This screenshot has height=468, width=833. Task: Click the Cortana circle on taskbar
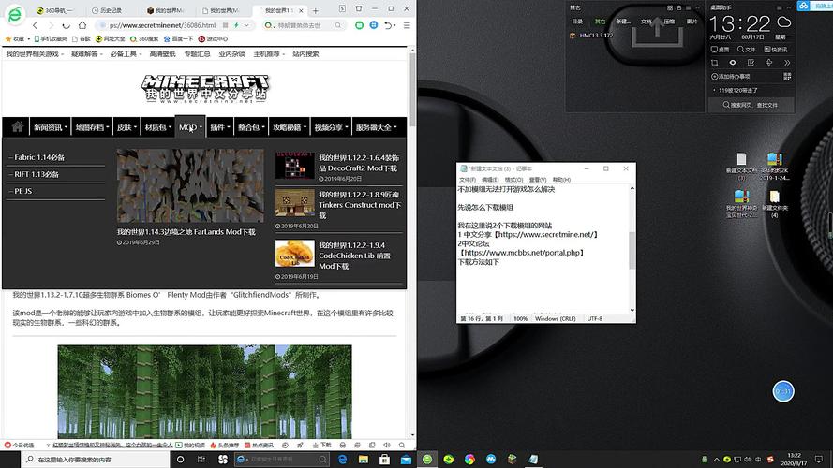[x=180, y=460]
